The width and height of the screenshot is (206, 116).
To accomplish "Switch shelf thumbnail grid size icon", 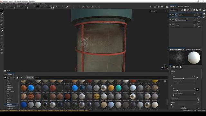I will tap(165, 82).
